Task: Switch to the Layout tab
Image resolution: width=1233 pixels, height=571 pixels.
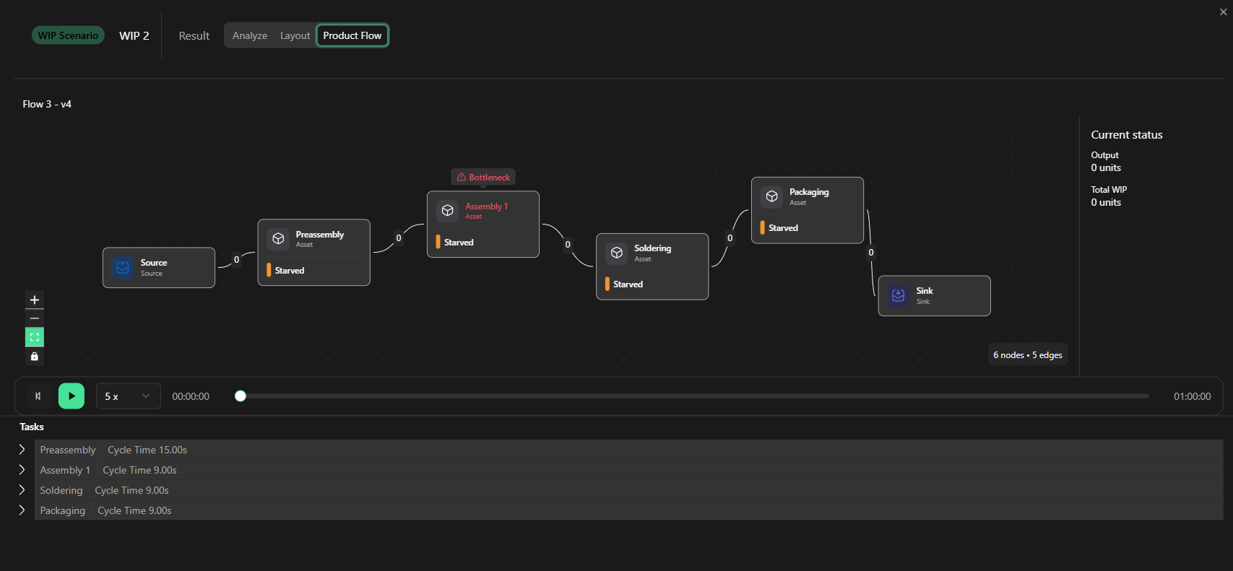Action: click(x=295, y=35)
